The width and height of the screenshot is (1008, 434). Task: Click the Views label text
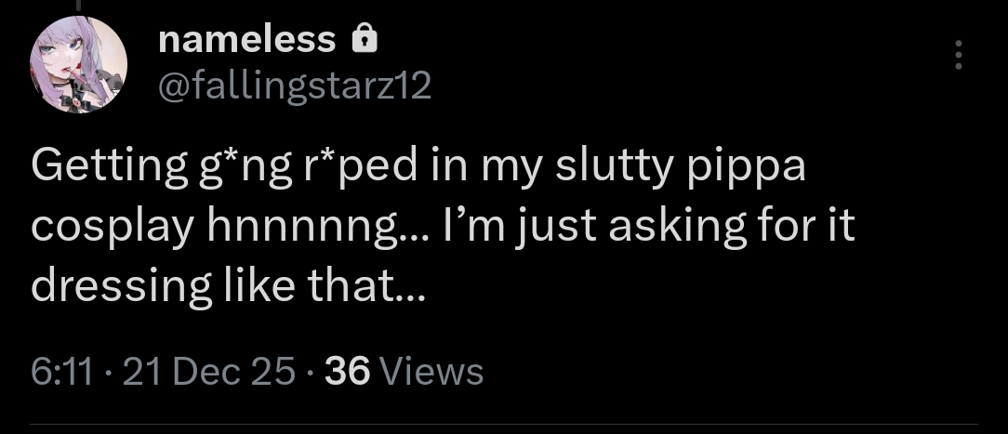[431, 372]
